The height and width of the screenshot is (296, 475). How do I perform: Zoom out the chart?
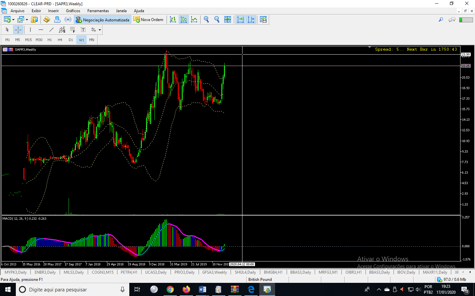click(x=217, y=20)
